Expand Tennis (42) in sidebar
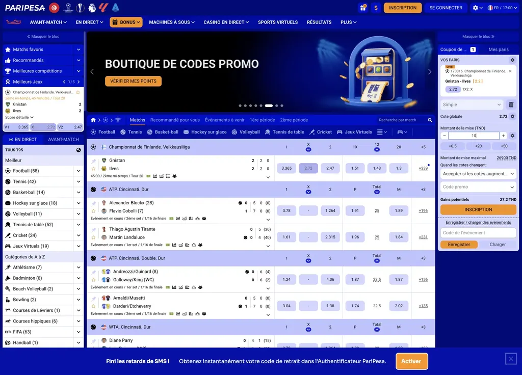This screenshot has height=375, width=522. [79, 182]
